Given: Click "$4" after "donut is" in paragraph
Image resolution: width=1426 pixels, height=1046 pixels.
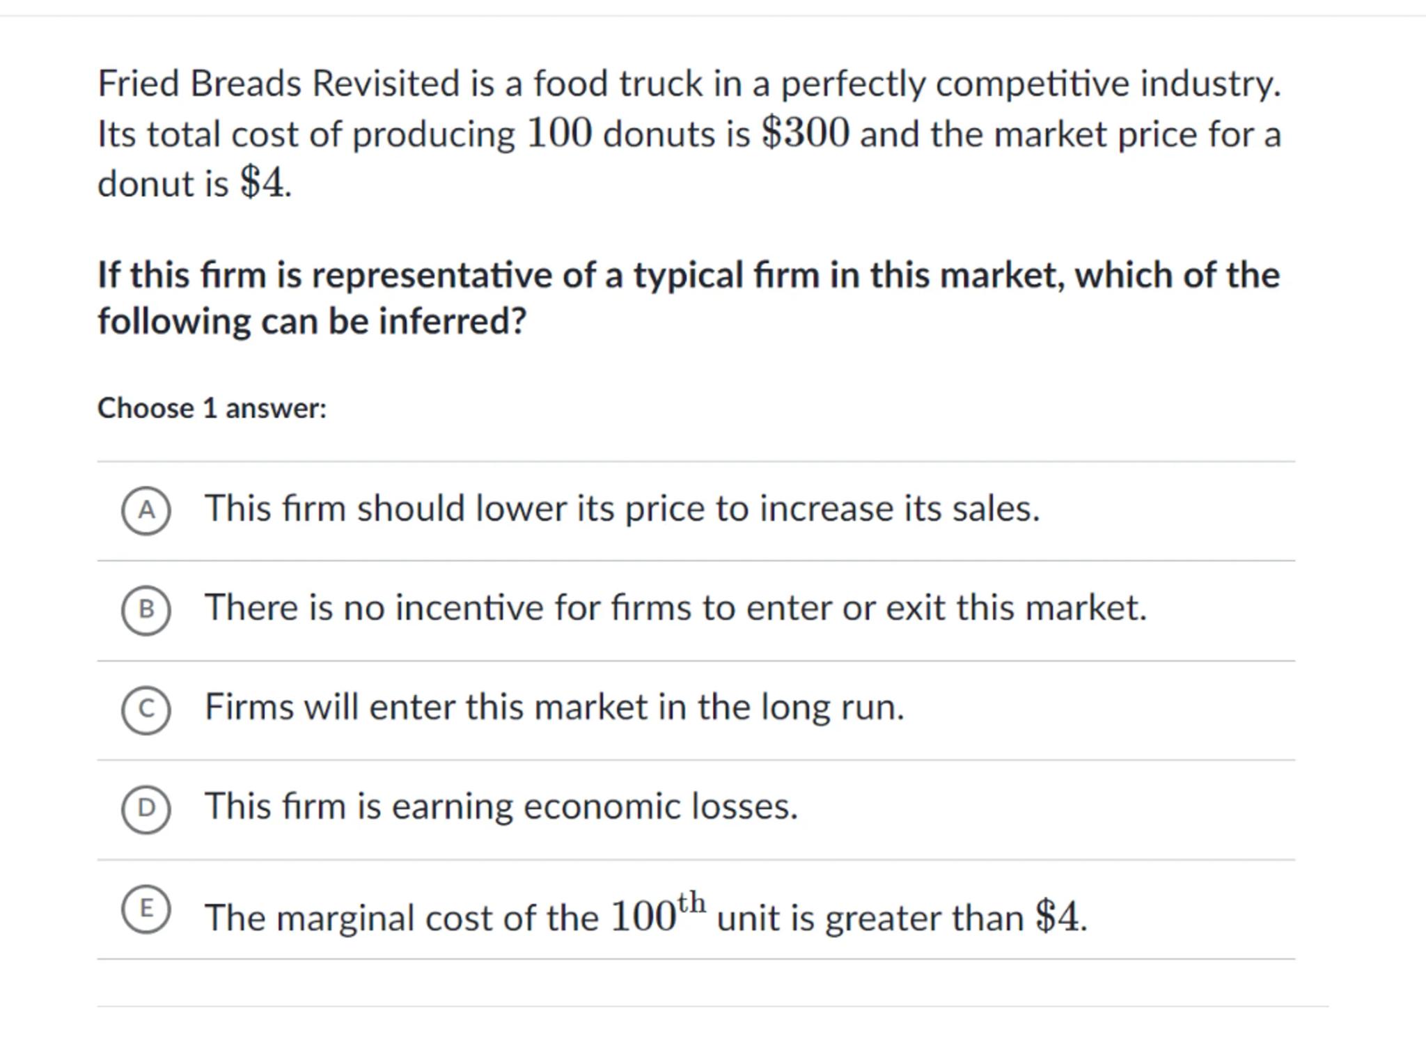Looking at the screenshot, I should 263,184.
